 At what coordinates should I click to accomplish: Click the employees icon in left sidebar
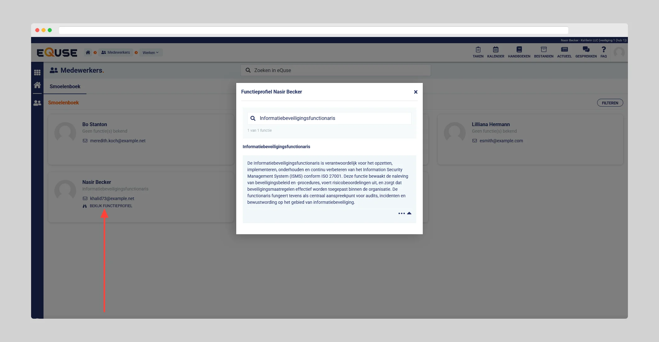pos(37,103)
